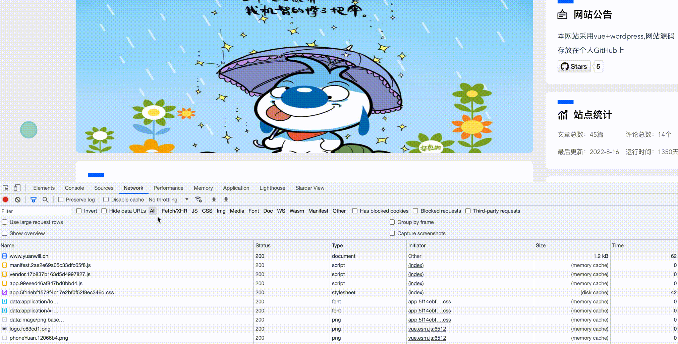Click the stylesheet icon of app.5f14ebf CSS row
Viewport: 678px width, 344px height.
tap(4, 292)
